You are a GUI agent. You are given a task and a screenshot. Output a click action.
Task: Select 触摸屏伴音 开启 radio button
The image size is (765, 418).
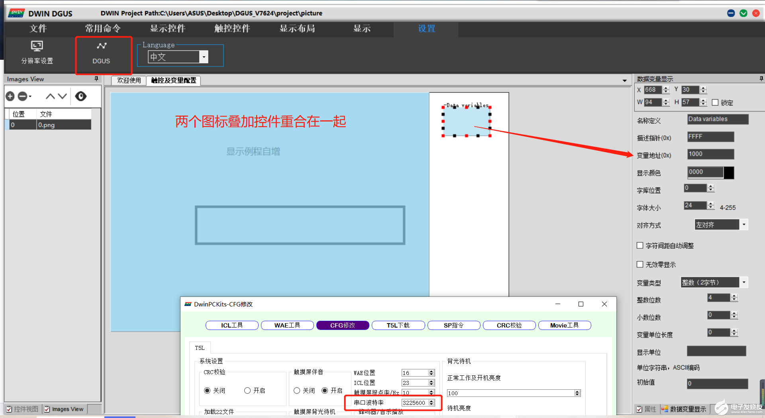click(x=325, y=391)
